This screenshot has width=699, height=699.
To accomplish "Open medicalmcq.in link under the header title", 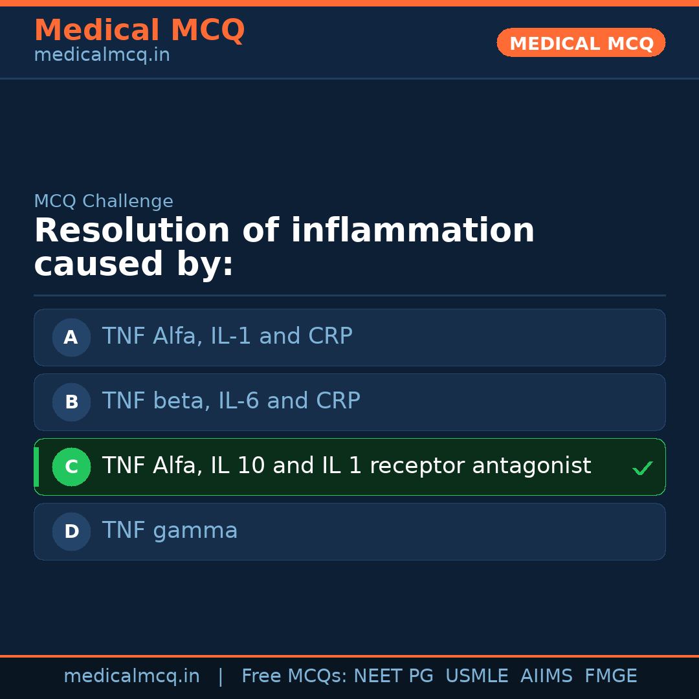I will [x=102, y=55].
